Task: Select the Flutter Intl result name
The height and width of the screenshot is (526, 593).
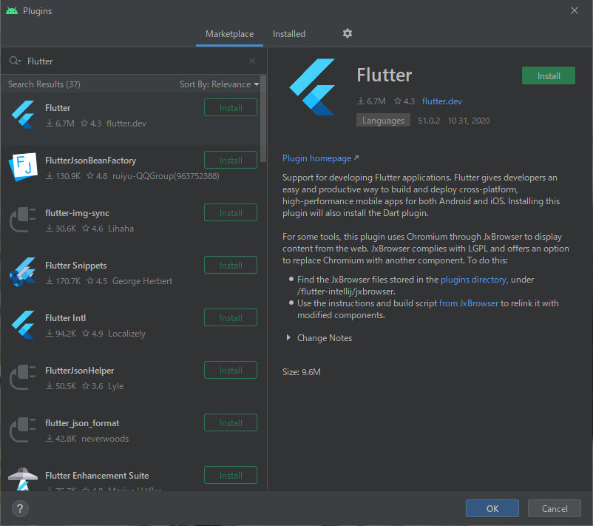Action: (x=65, y=318)
